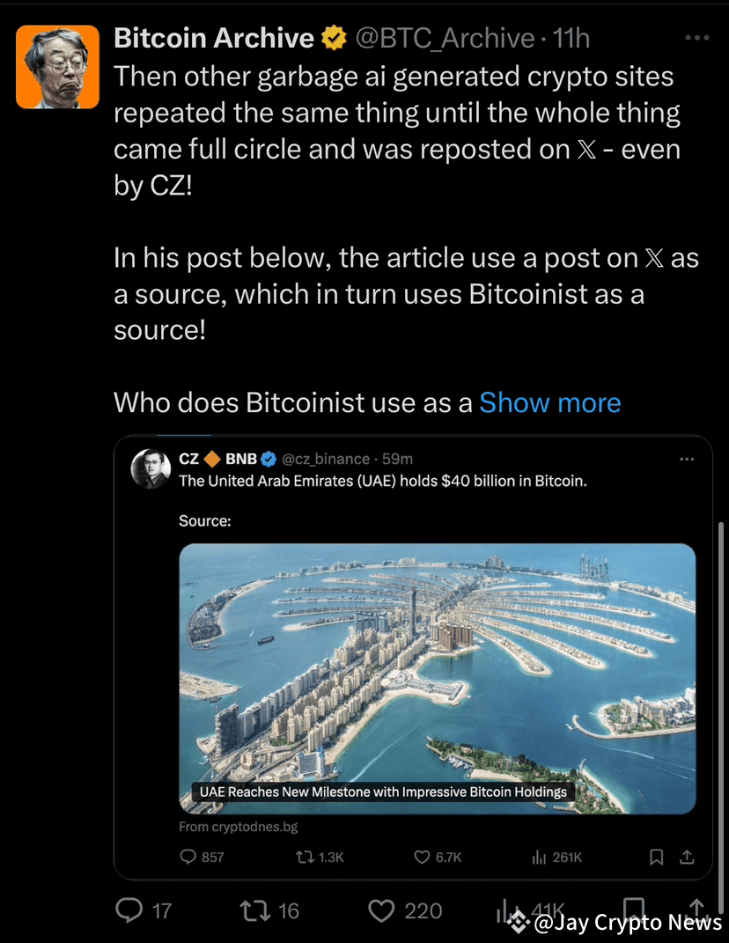Open the @cz_binance handle link
Viewport: 729px width, 943px height.
tap(326, 459)
